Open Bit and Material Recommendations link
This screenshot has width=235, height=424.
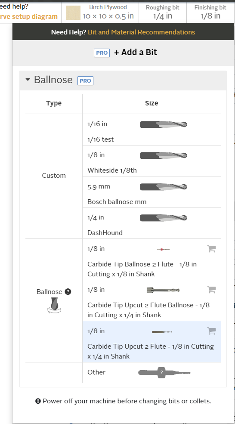(142, 32)
